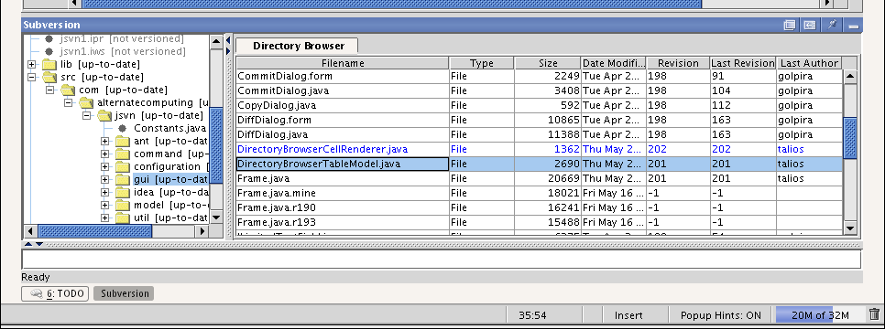Expand the lib tree node
Image resolution: width=885 pixels, height=329 pixels.
pos(31,64)
